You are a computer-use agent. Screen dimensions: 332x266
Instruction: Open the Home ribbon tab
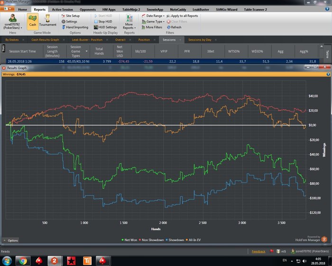(x=22, y=9)
